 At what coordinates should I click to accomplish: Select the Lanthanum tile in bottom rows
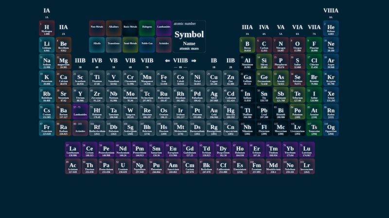tap(72, 150)
